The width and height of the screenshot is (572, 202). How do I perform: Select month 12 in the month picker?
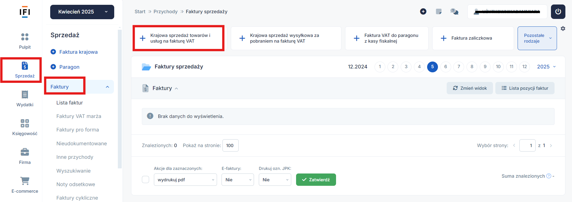coord(525,67)
